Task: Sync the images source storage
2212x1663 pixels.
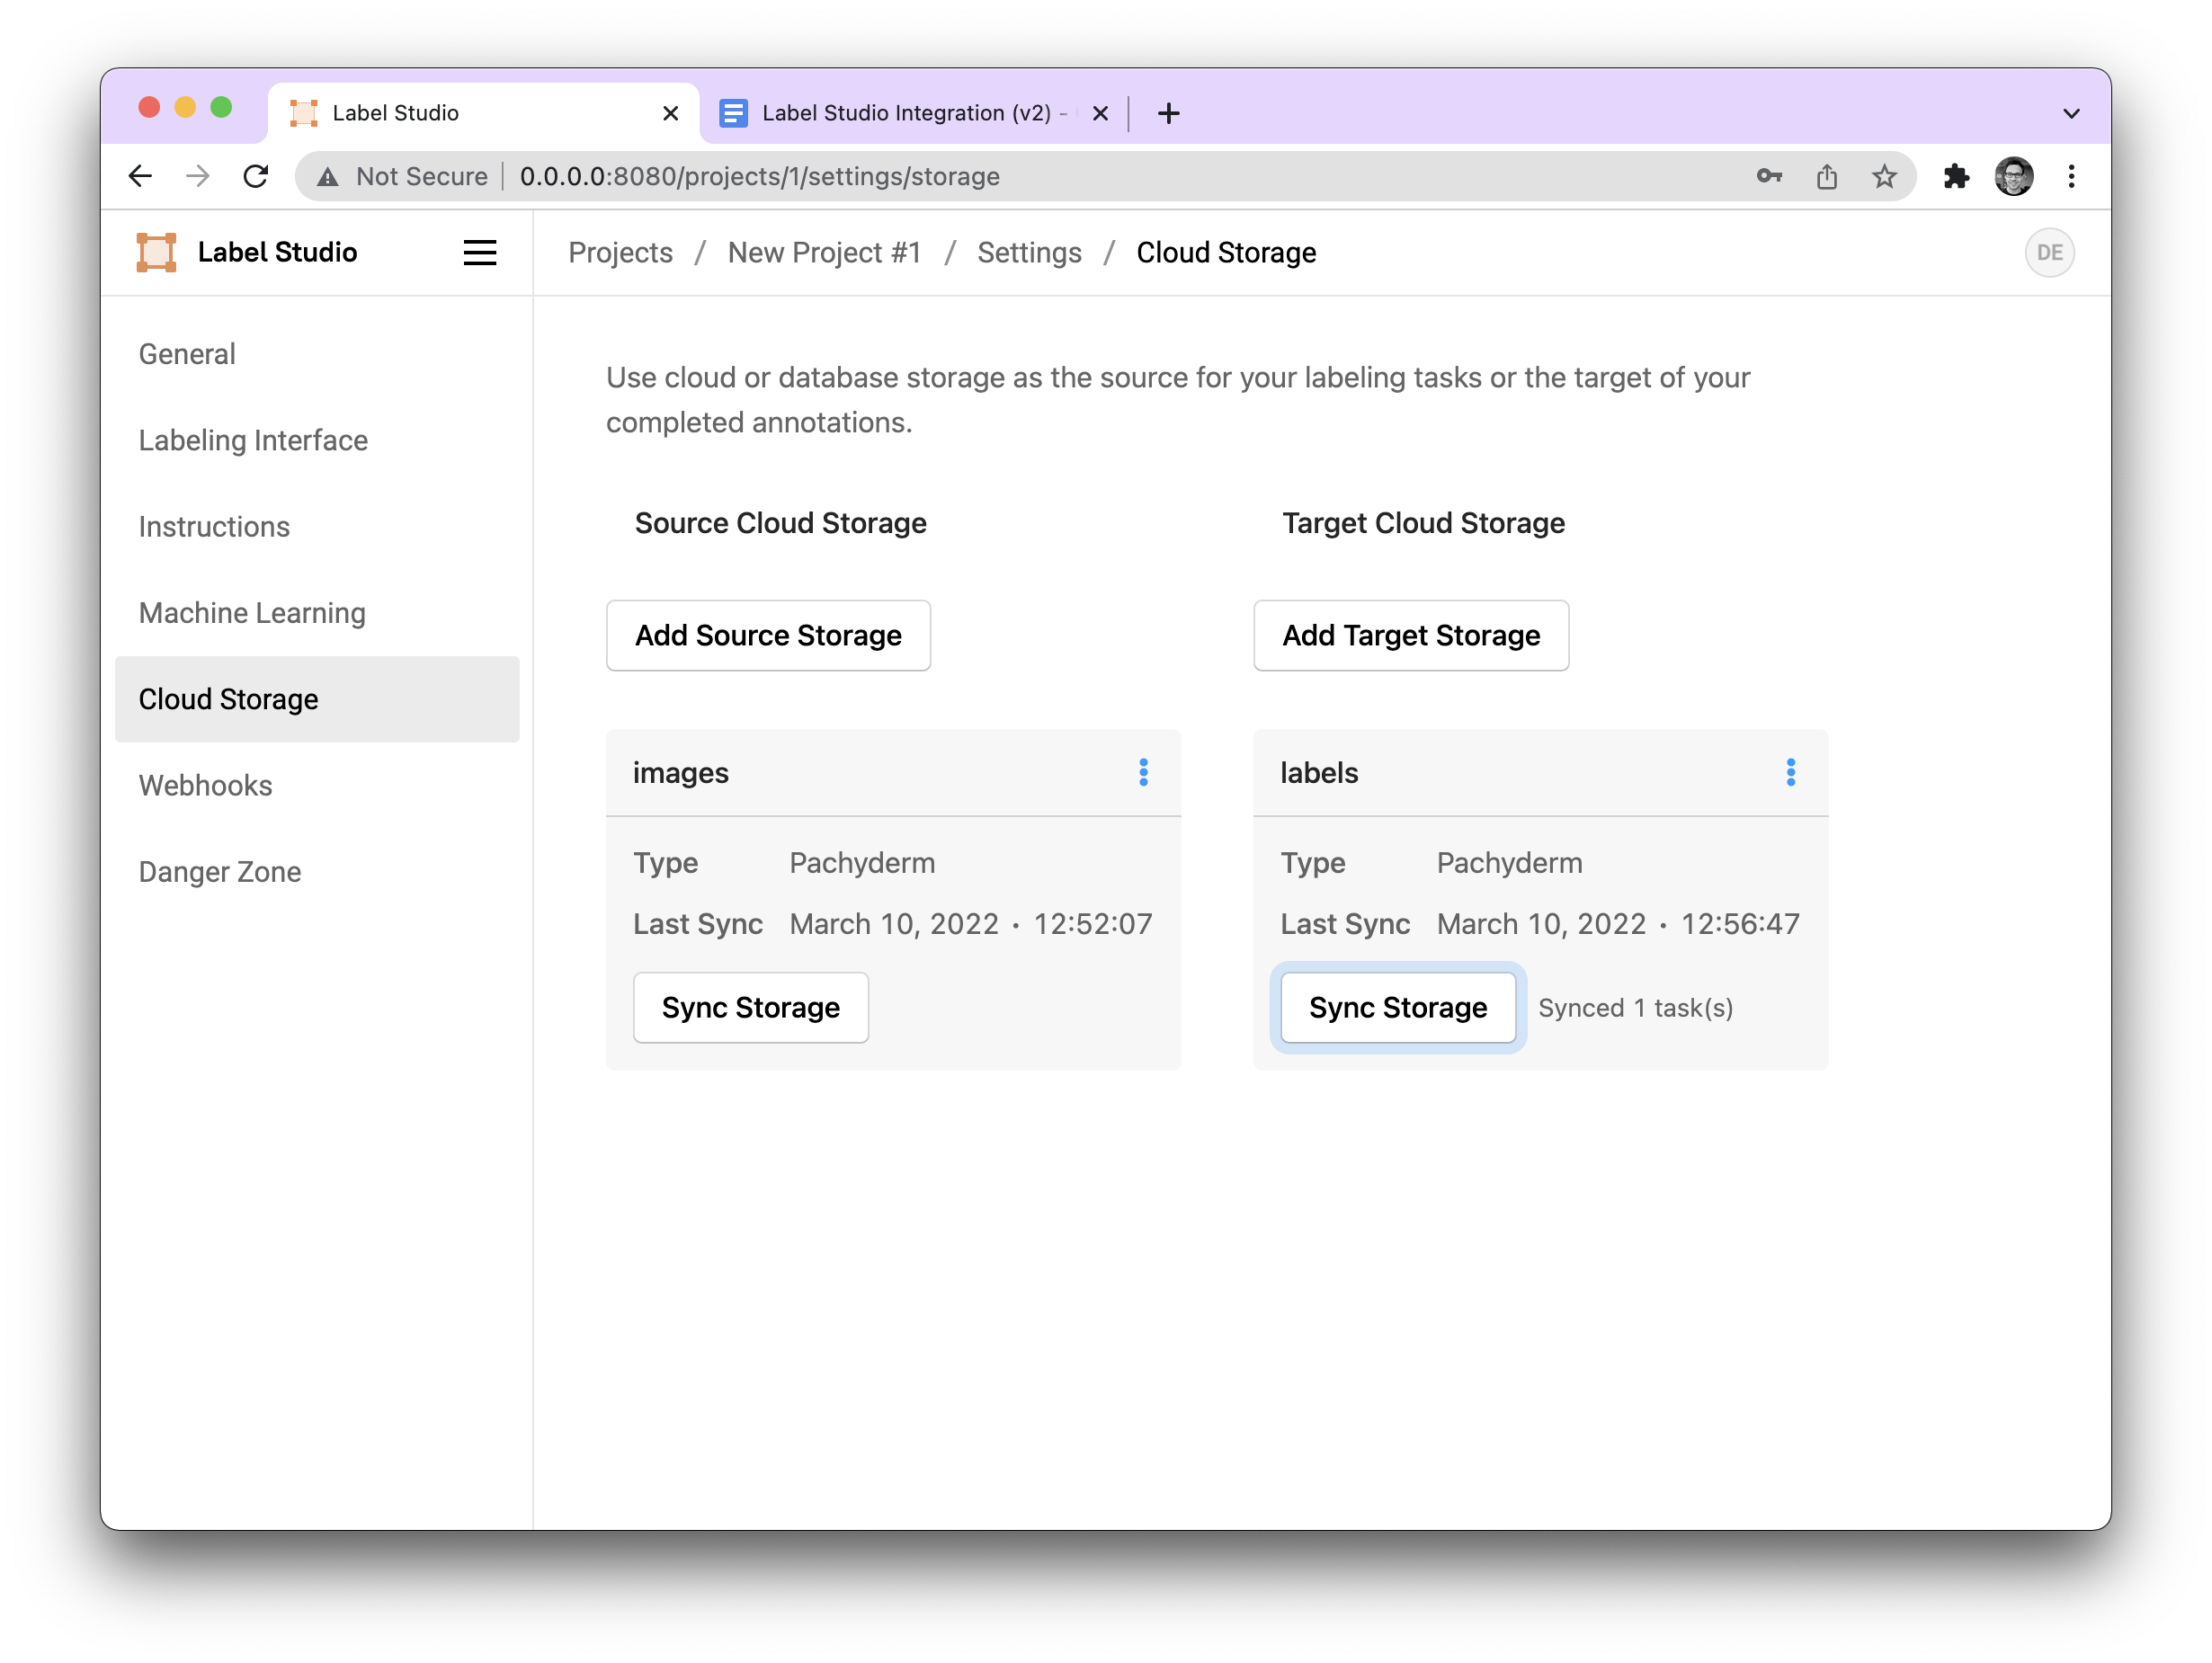Action: 750,1008
